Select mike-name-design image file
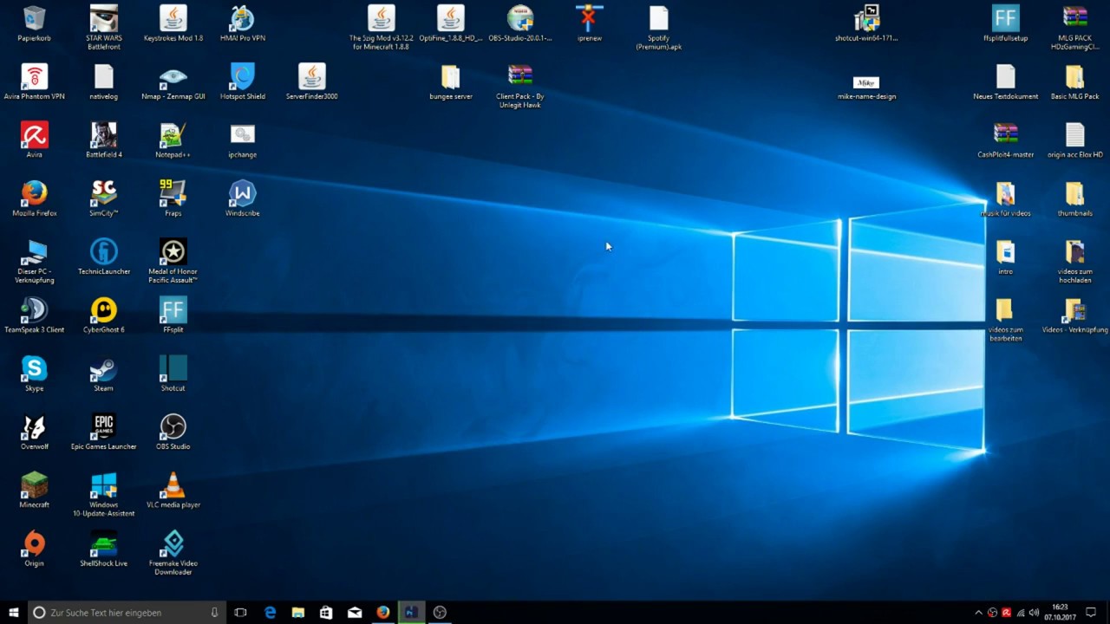1110x624 pixels. (x=867, y=81)
